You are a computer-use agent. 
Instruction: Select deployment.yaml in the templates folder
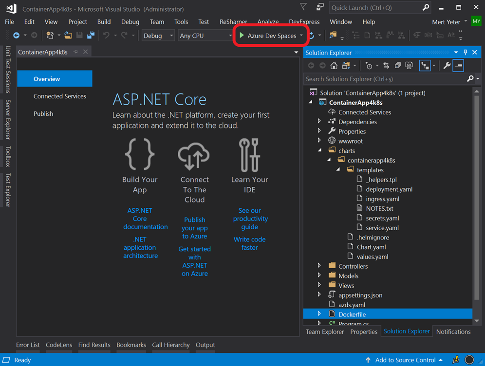click(389, 189)
